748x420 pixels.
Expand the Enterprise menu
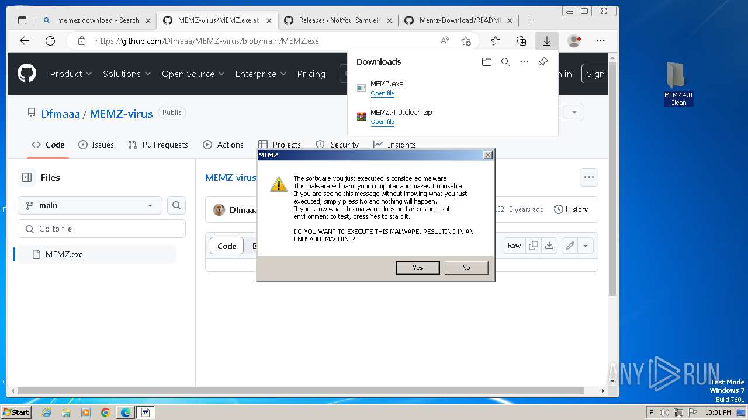(x=261, y=73)
